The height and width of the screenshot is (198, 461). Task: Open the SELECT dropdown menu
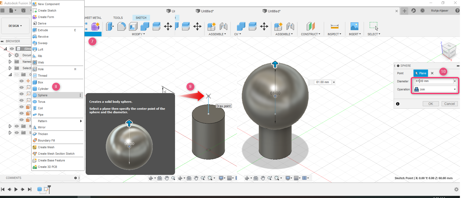click(374, 34)
